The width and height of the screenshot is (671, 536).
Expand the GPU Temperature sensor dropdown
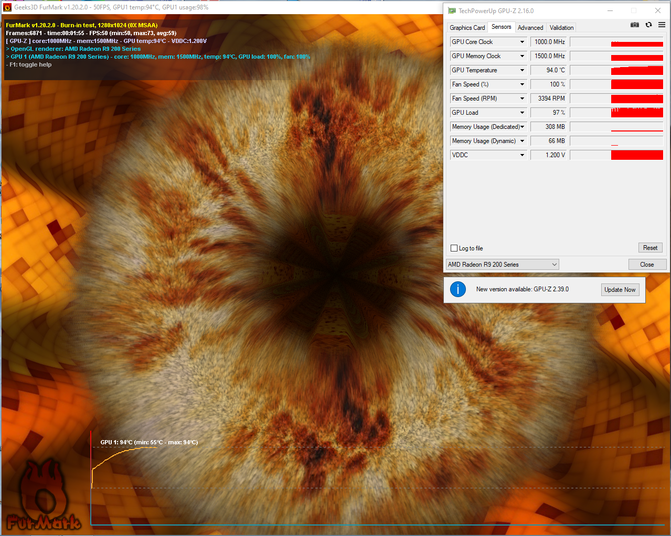522,70
